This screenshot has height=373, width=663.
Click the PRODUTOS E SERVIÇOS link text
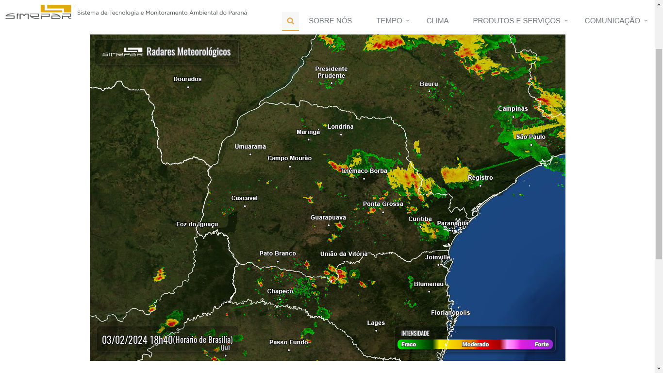click(x=516, y=21)
